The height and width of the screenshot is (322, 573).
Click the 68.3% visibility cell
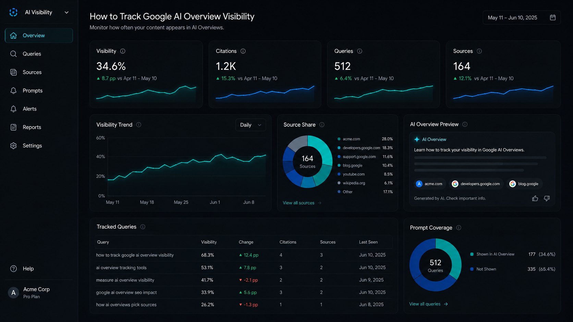coord(208,255)
